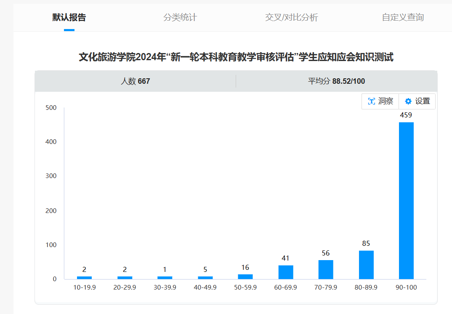Click the 人数 667 summary cell
The image size is (452, 314).
tap(135, 81)
